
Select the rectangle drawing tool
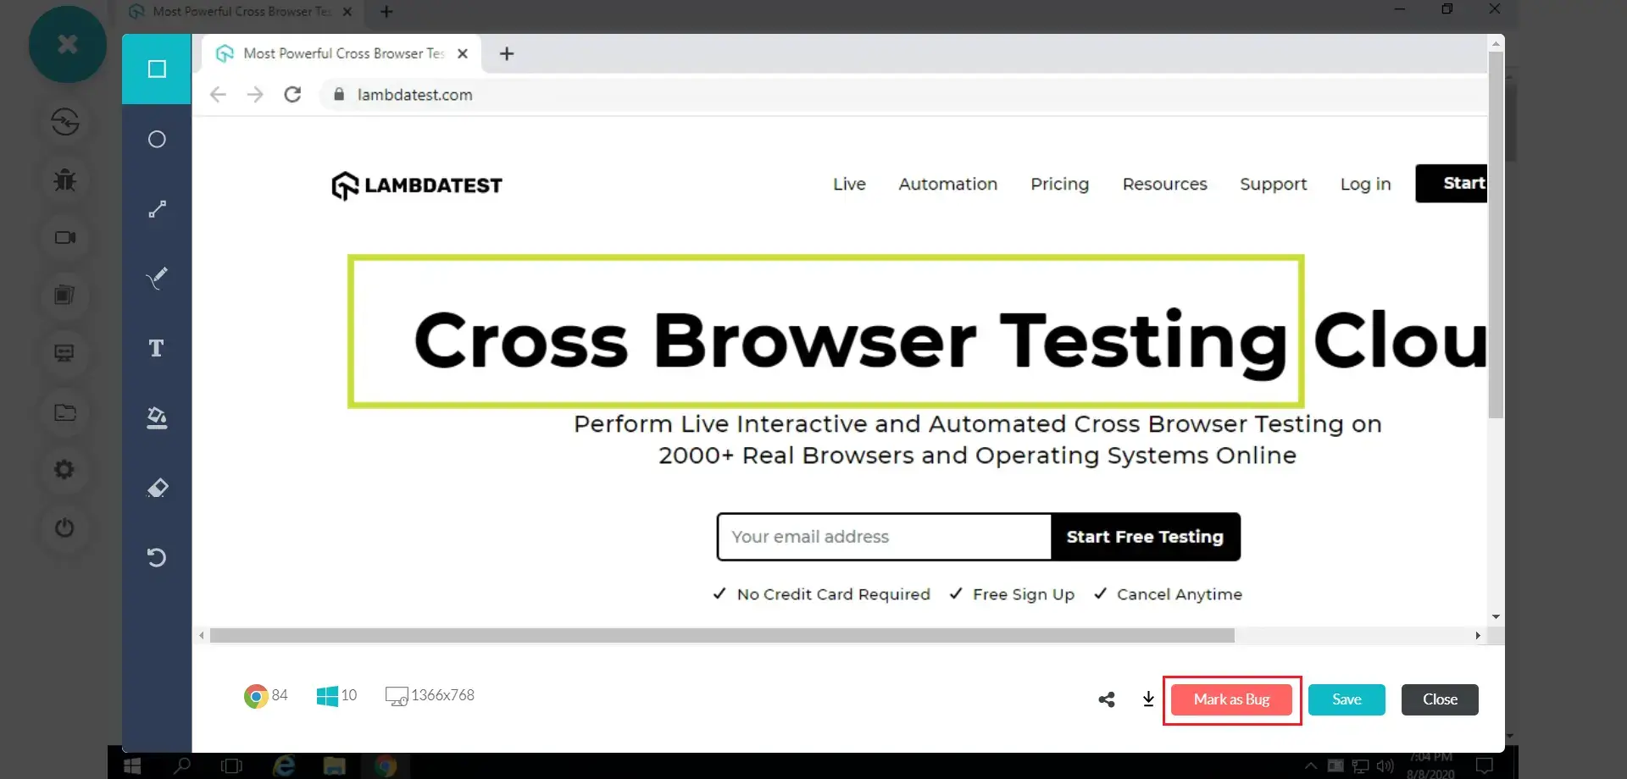coord(157,69)
